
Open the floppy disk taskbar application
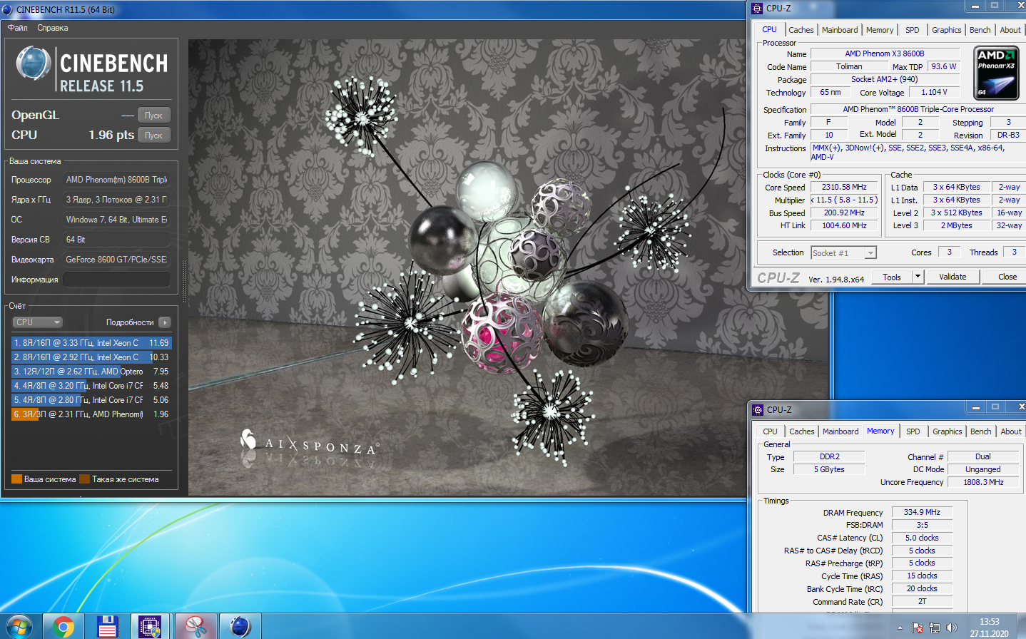[107, 627]
